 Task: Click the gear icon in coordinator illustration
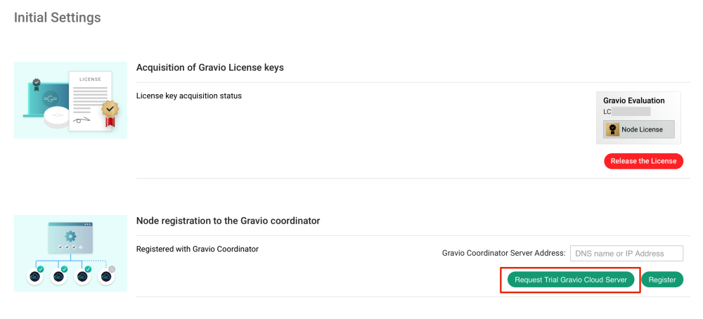[70, 235]
